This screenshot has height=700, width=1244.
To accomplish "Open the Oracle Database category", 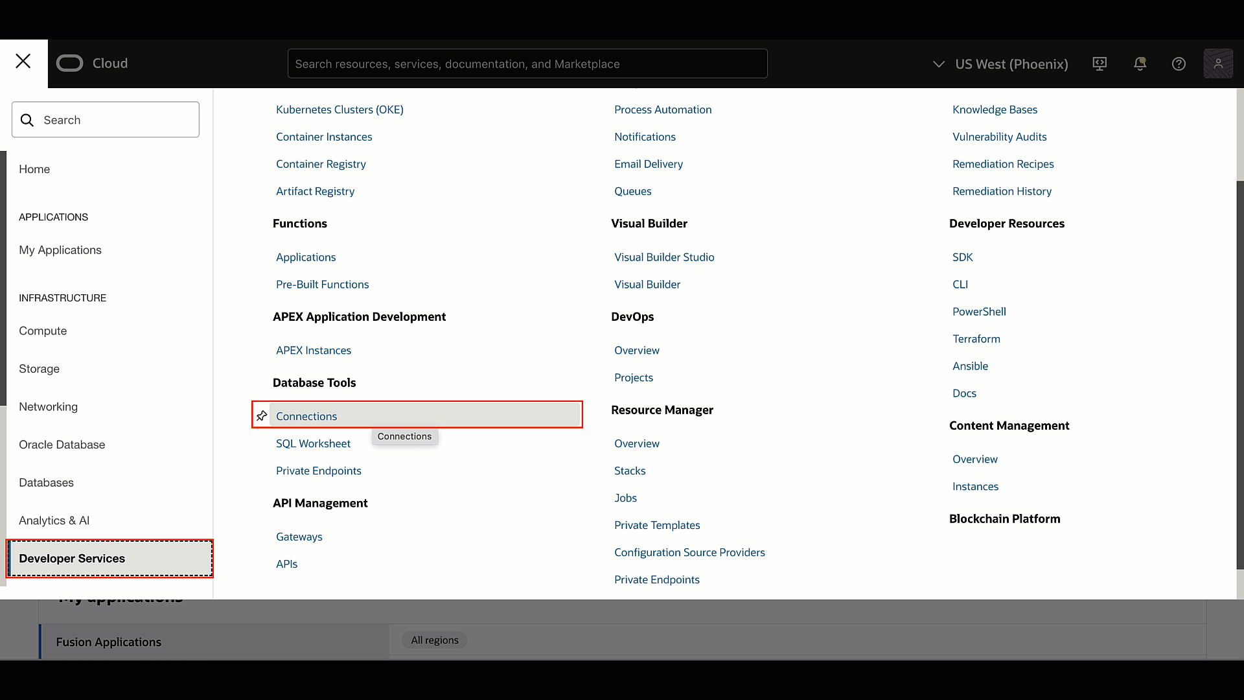I will click(62, 445).
